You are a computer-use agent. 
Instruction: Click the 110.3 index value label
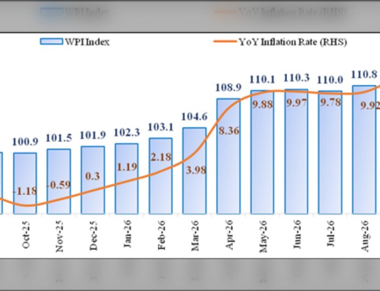pos(296,78)
